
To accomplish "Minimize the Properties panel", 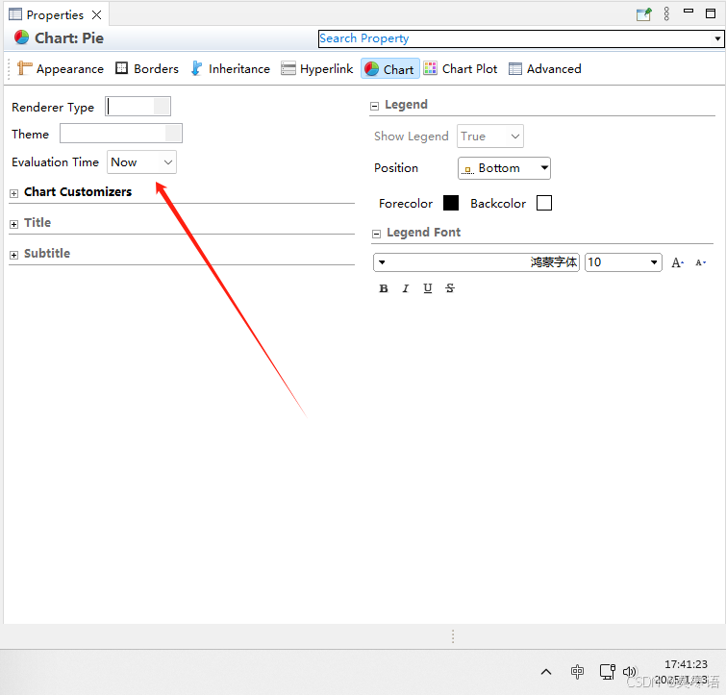I will click(x=688, y=12).
